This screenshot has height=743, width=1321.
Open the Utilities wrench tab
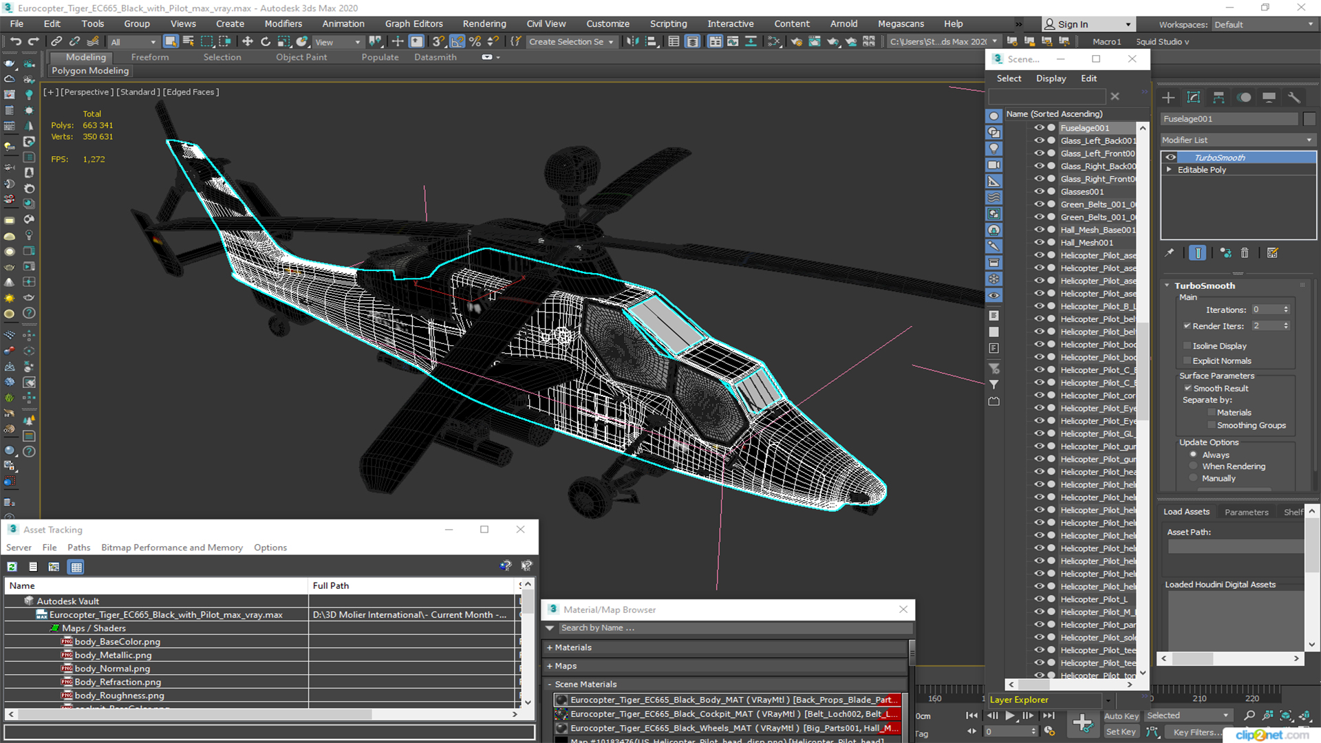(1294, 97)
